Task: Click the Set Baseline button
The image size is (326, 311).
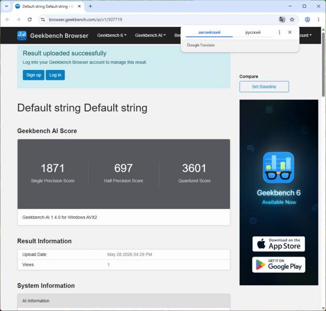Action: tap(264, 87)
